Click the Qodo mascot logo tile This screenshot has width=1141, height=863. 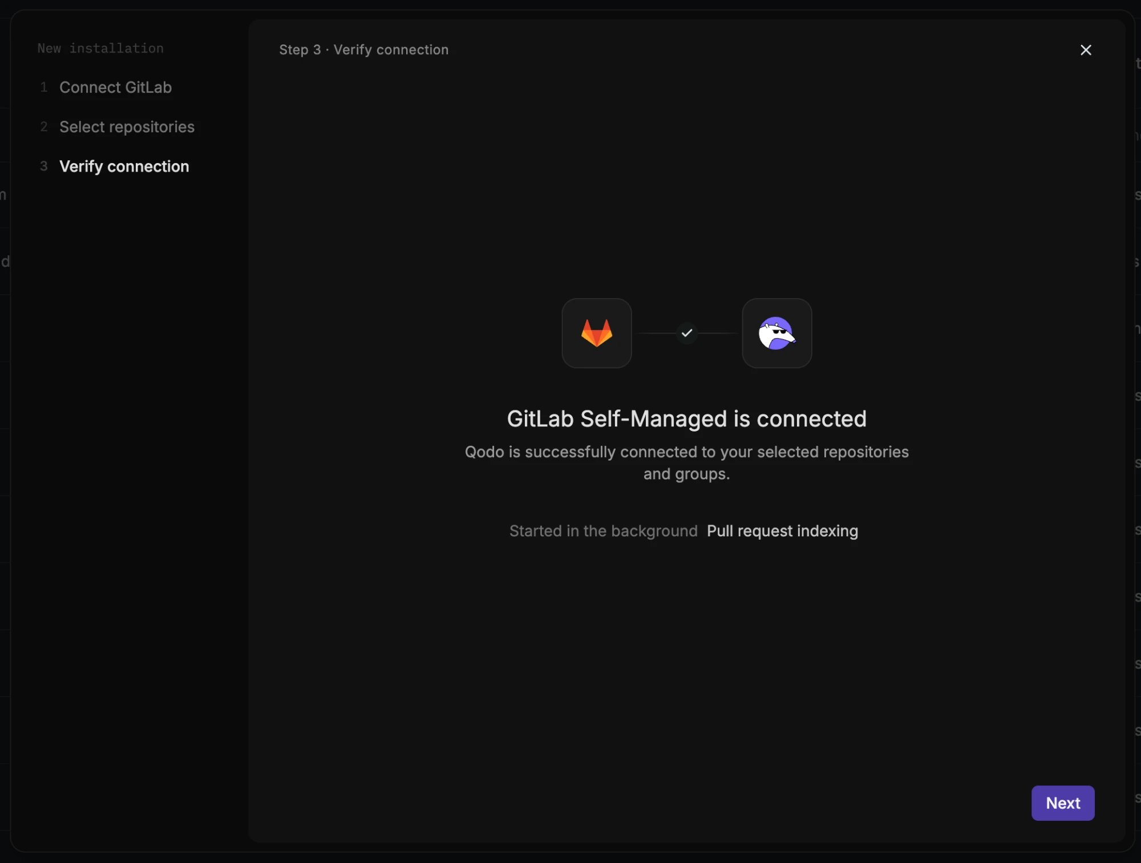(776, 333)
